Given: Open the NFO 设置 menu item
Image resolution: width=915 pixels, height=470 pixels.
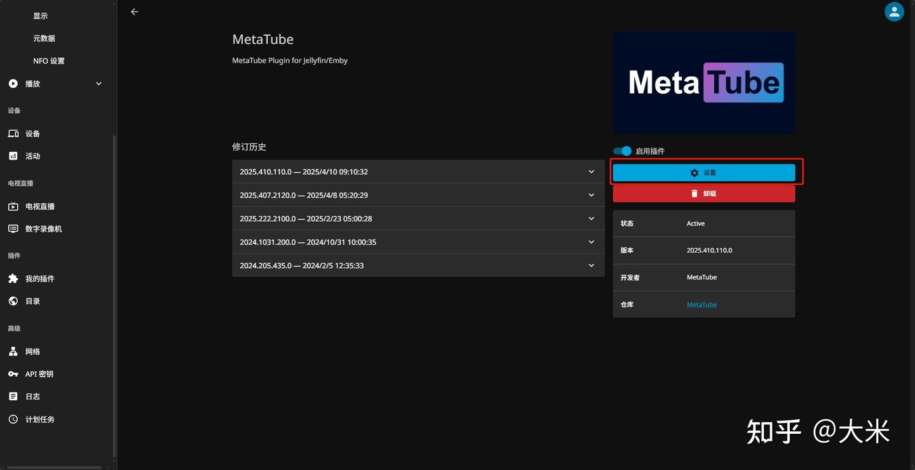Looking at the screenshot, I should (48, 60).
